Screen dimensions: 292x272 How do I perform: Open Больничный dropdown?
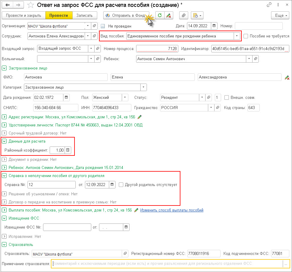click(91, 59)
